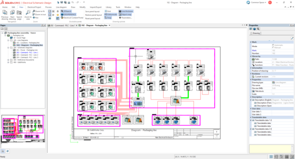Click Zoom to fit
The width and height of the screenshot is (295, 159).
pyautogui.click(x=39, y=11)
